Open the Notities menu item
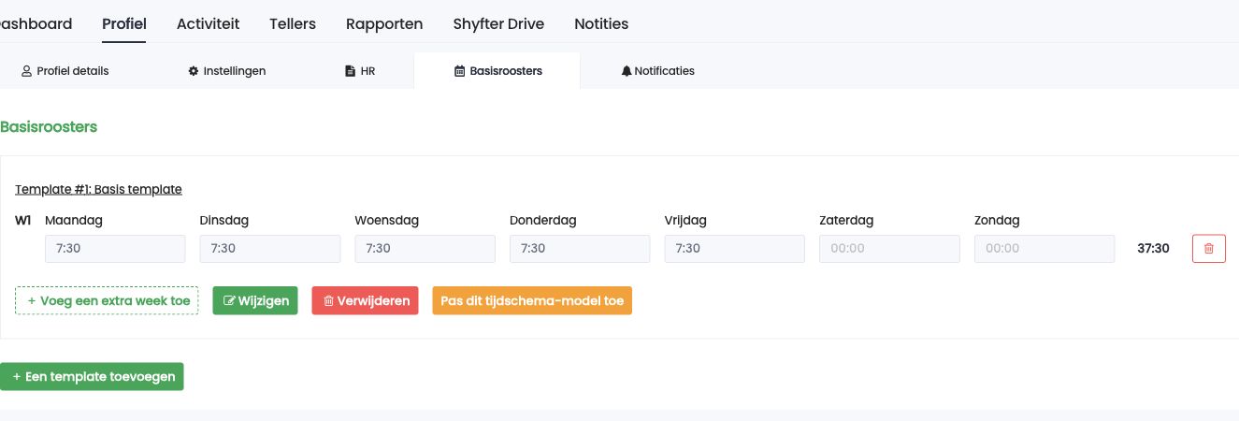1239x421 pixels. [601, 23]
